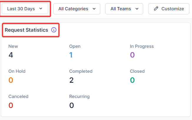The width and height of the screenshot is (192, 120).
Task: Click the pencil icon on Customize
Action: (x=156, y=9)
